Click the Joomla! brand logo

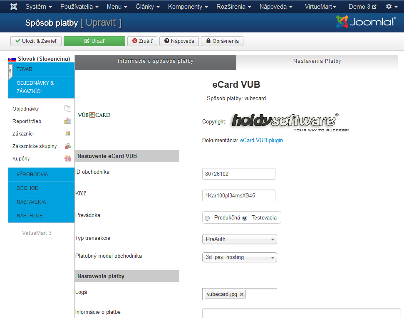click(366, 22)
